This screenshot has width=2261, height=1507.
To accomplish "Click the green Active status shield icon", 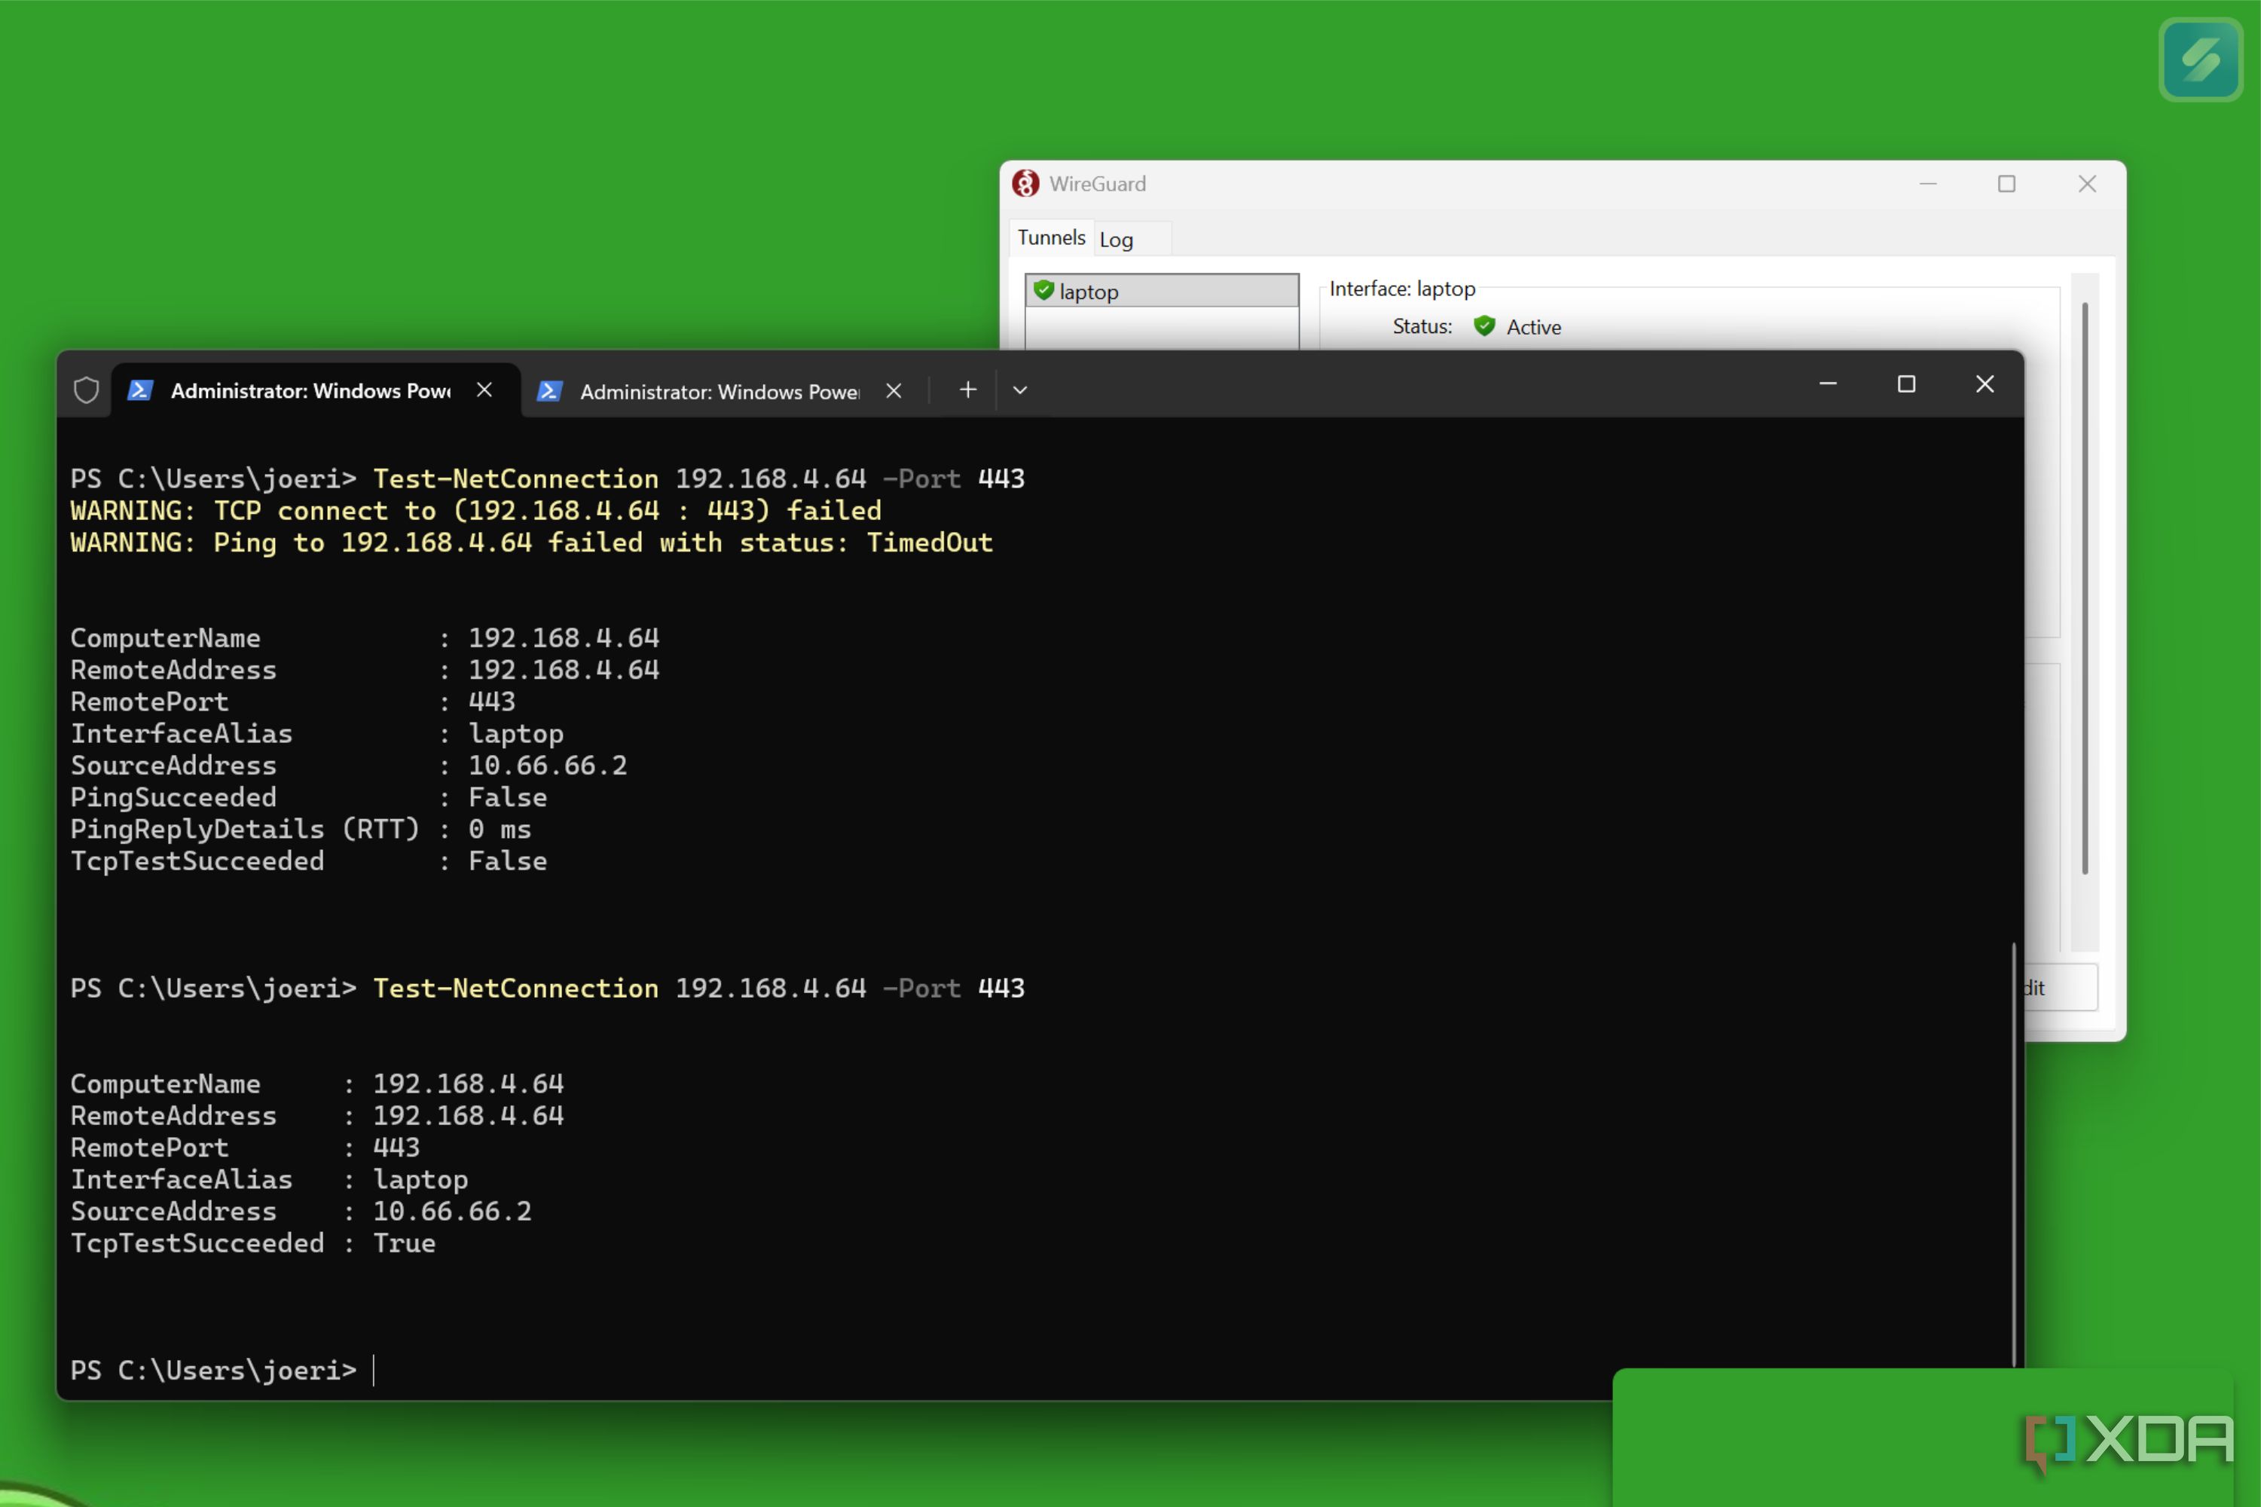I will [x=1483, y=327].
